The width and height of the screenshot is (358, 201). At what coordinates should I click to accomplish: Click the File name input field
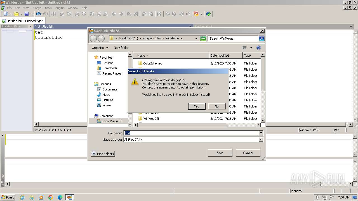tap(191, 133)
